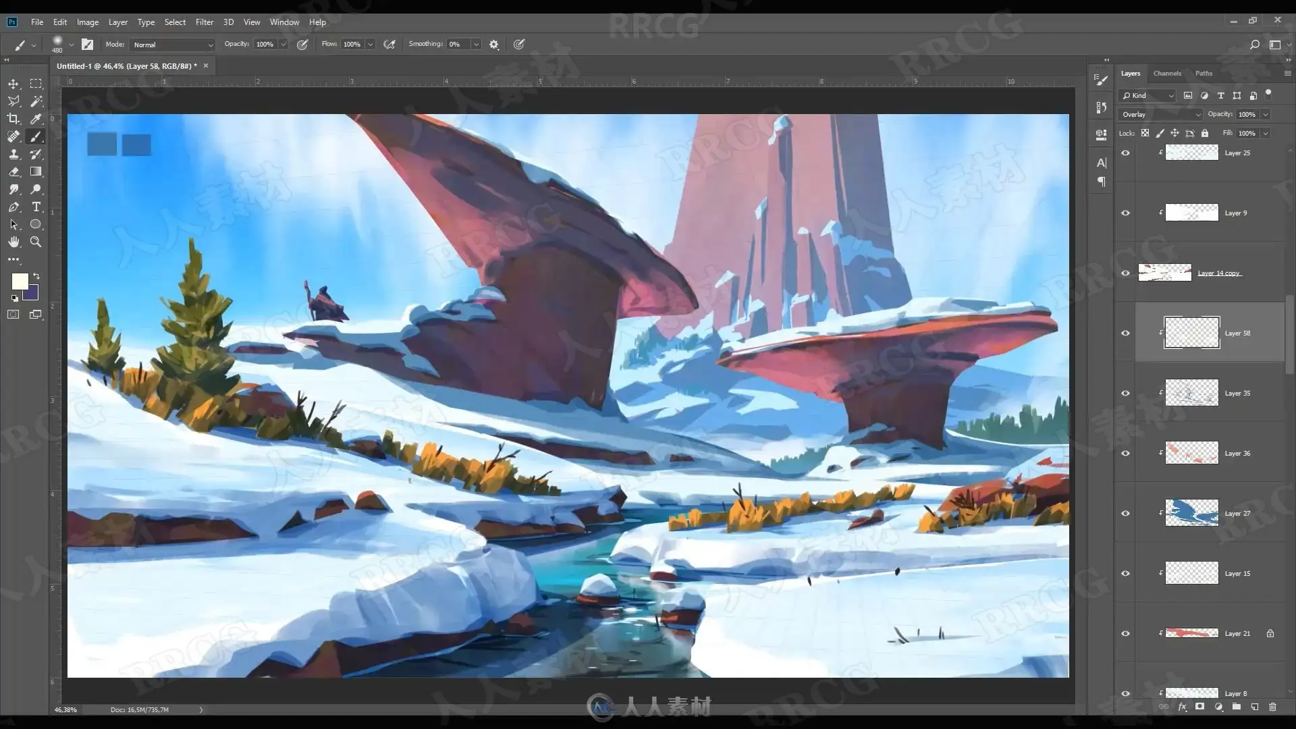Open smoothing options gear
1296x729 pixels.
coord(494,45)
